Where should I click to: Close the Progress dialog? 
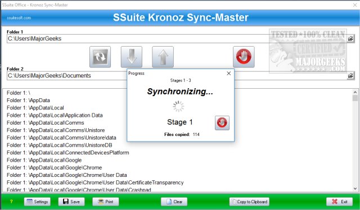coord(229,74)
